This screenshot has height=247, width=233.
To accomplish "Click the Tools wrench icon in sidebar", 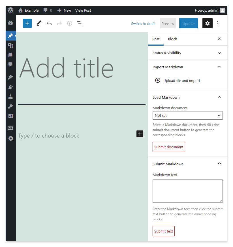I will point(10,106).
